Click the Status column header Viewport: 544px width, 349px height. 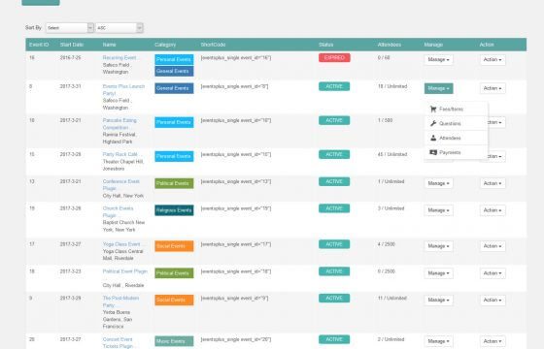[x=325, y=45]
